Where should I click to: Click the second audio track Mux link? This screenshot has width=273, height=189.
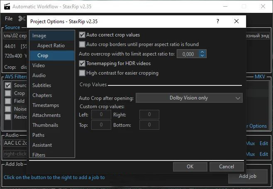coord(251,154)
